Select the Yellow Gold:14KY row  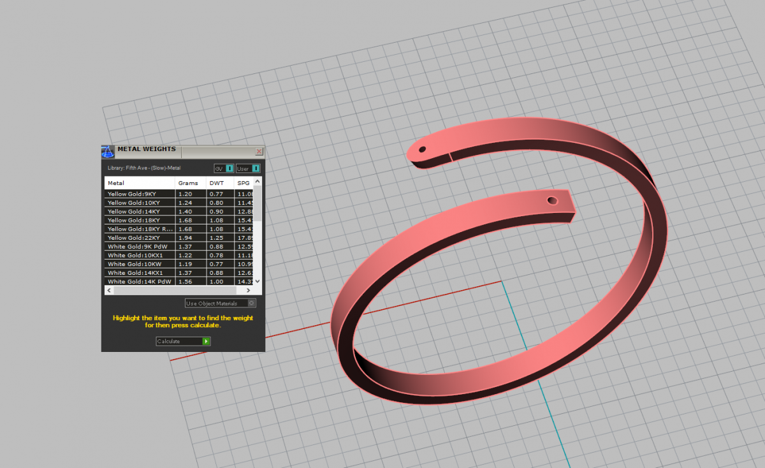click(x=139, y=211)
